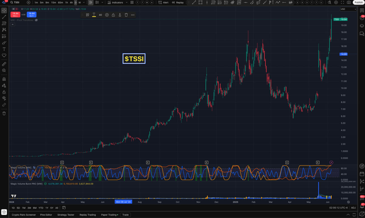The width and height of the screenshot is (365, 218).
Task: Select the vertical line favorite tool
Action: pyautogui.click(x=207, y=3)
